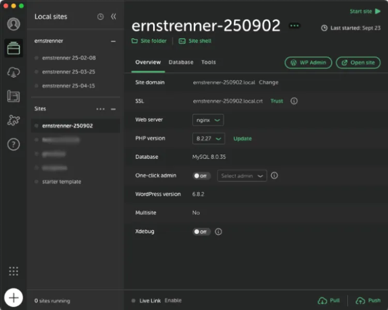
Task: Open the Help question mark icon
Action: coord(13,144)
